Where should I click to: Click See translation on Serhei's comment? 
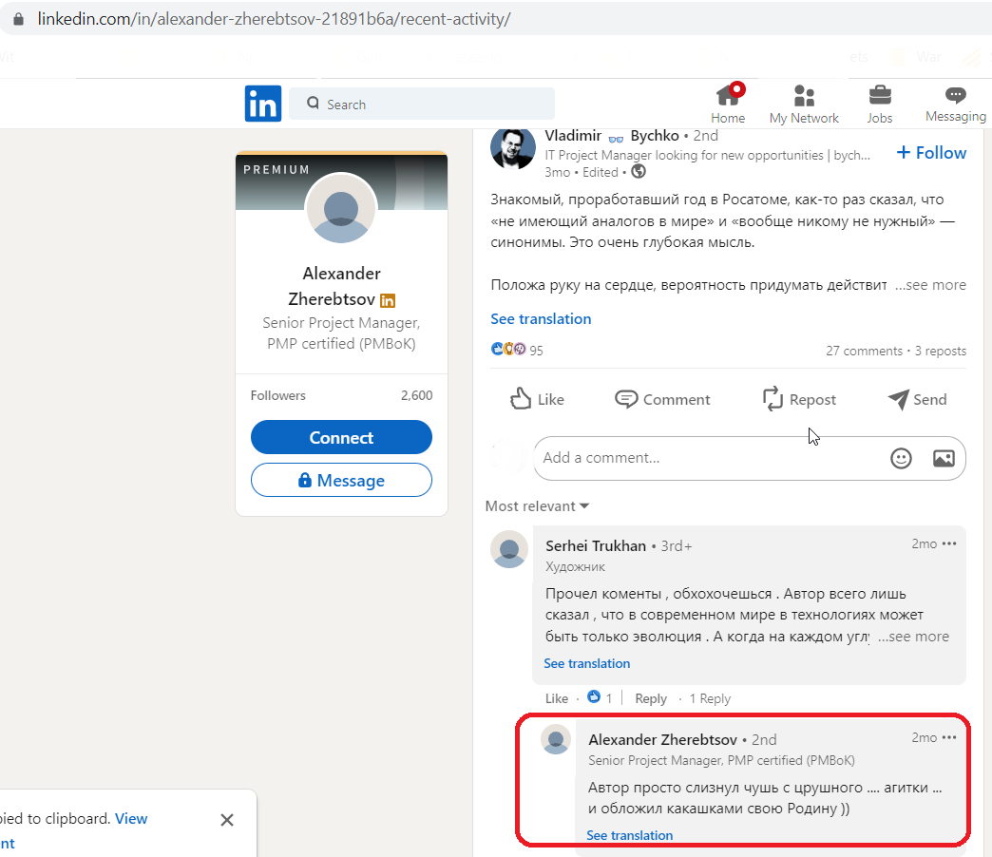587,663
